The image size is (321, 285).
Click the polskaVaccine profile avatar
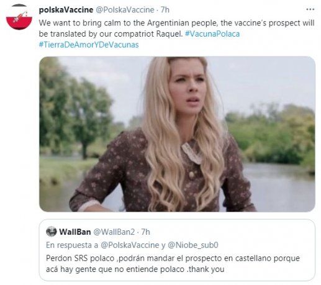click(x=19, y=17)
